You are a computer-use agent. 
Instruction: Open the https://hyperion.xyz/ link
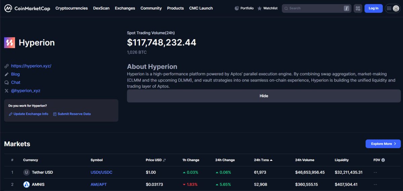click(31, 66)
